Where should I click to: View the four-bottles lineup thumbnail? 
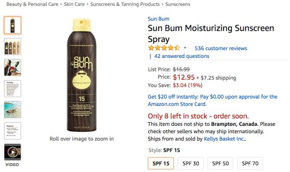point(13,47)
